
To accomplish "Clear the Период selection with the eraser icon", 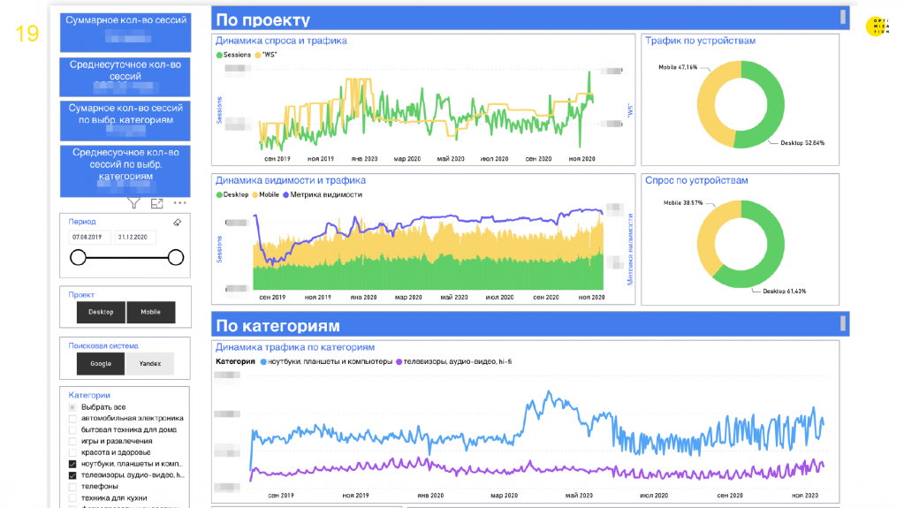I will tap(177, 222).
